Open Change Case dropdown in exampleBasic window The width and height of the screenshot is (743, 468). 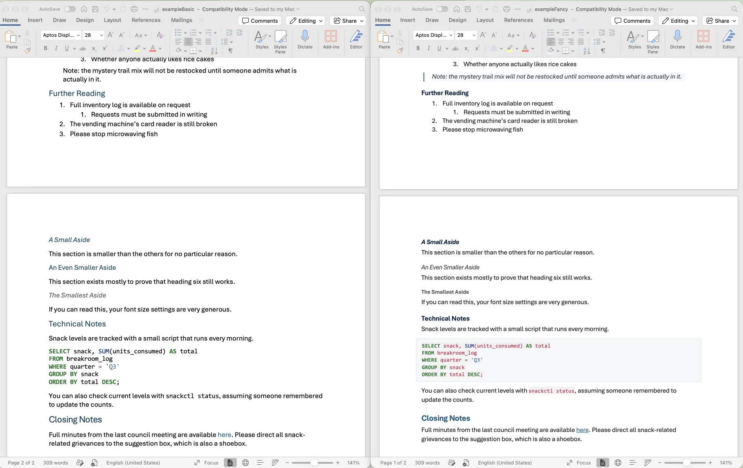(x=141, y=35)
